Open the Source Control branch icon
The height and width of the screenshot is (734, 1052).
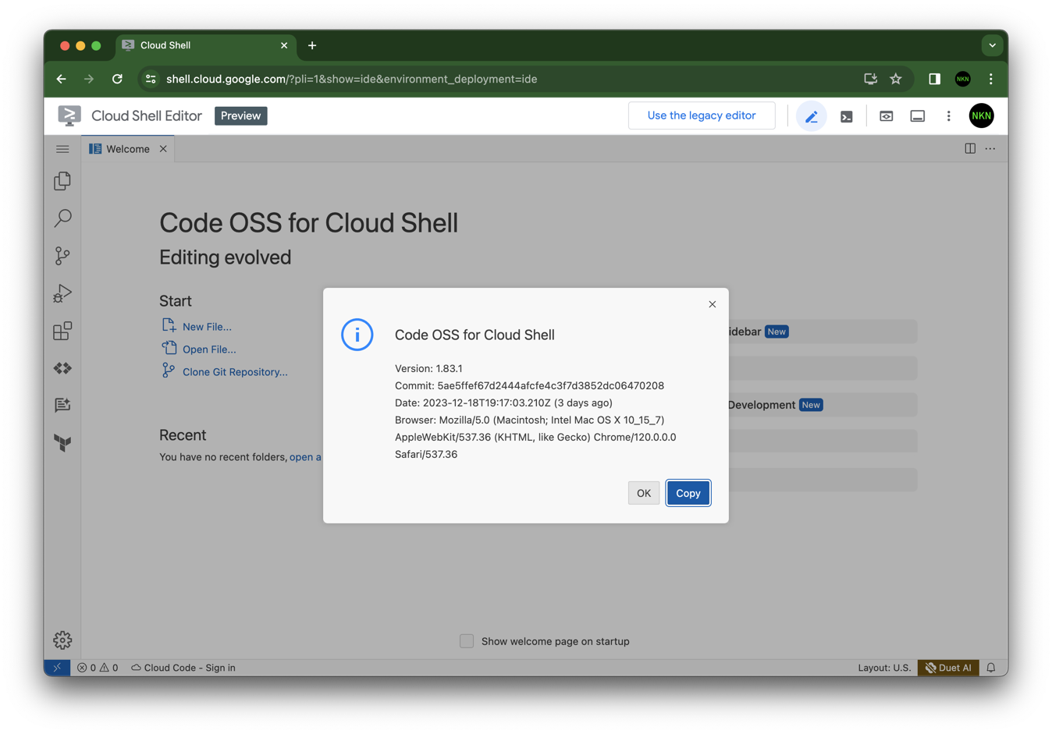point(62,256)
